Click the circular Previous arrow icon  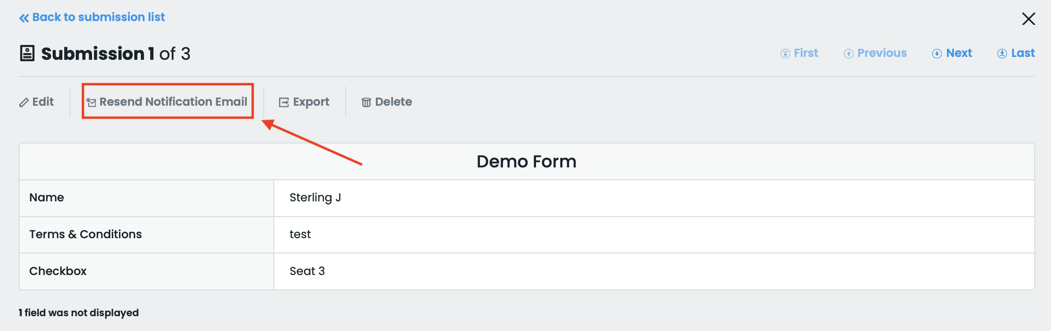pyautogui.click(x=849, y=54)
